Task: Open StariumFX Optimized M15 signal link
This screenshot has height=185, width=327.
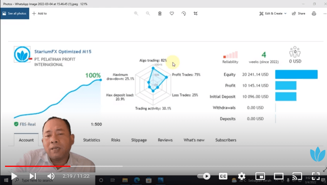Action: tap(63, 51)
